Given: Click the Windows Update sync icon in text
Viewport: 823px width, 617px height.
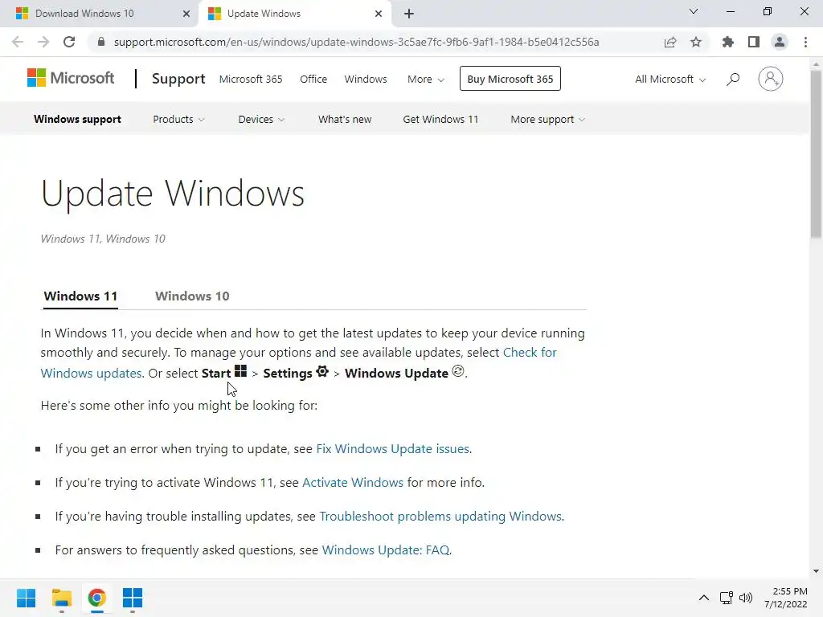Looking at the screenshot, I should 457,371.
